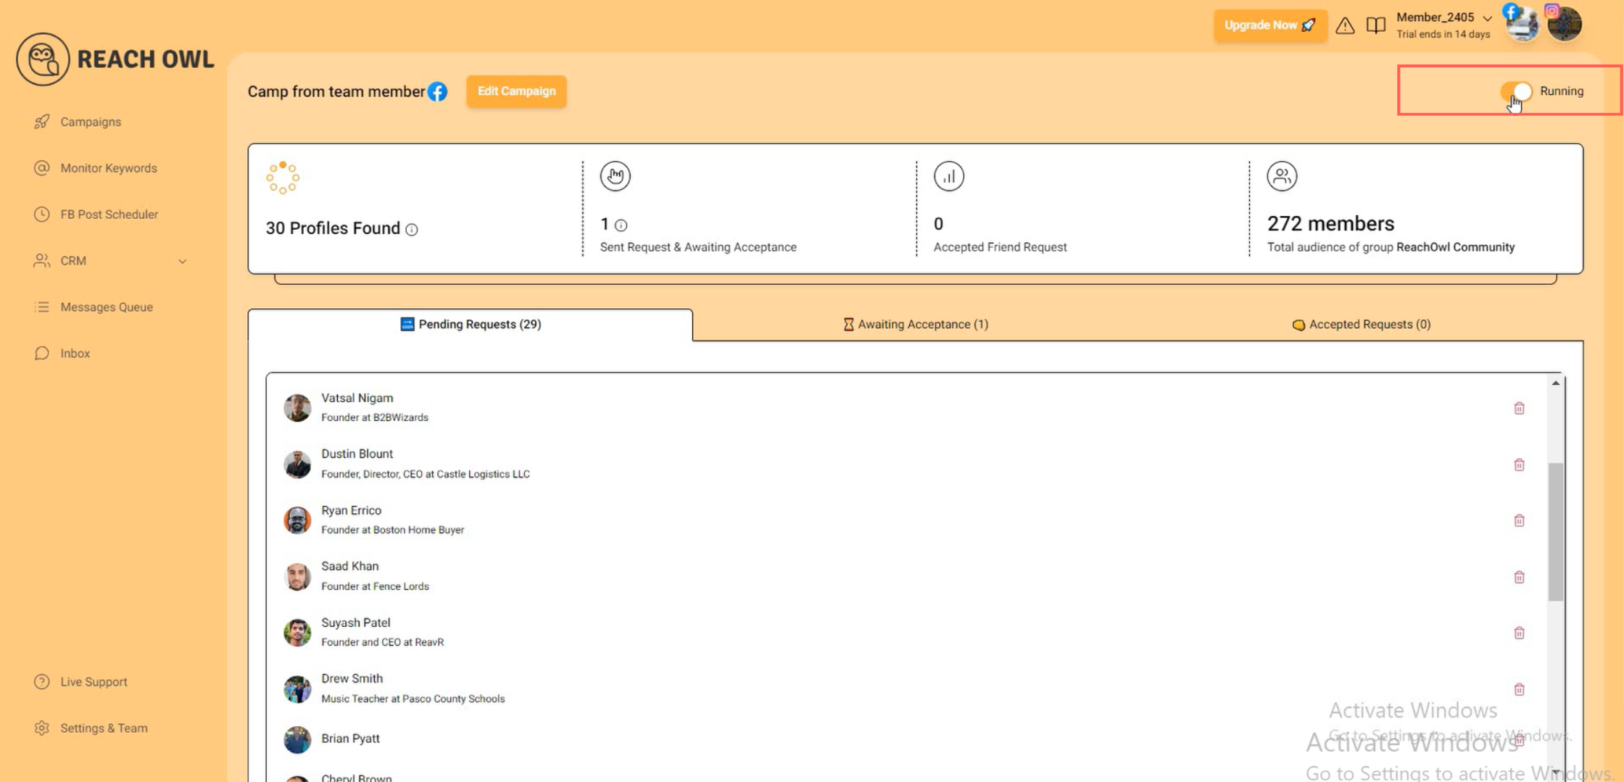The width and height of the screenshot is (1624, 782).
Task: Click the Reach Owl logo
Action: (x=115, y=59)
